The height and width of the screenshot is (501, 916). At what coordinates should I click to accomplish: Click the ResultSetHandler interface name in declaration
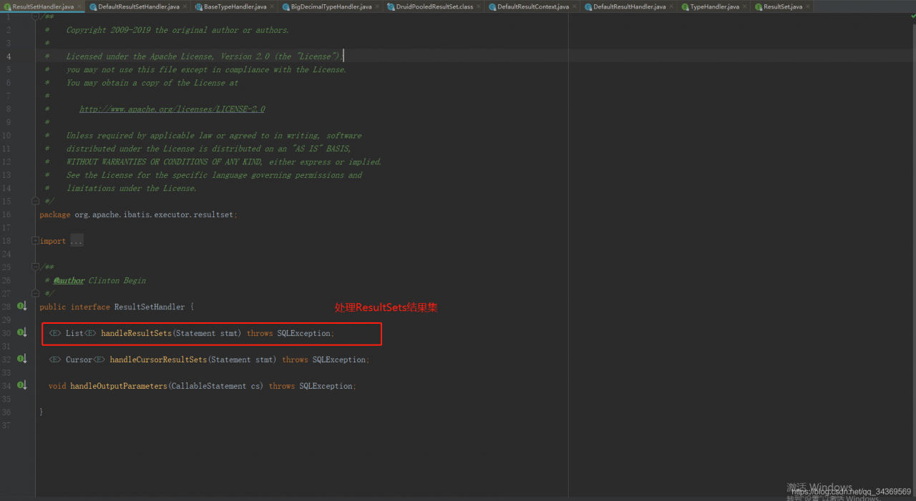click(x=150, y=307)
